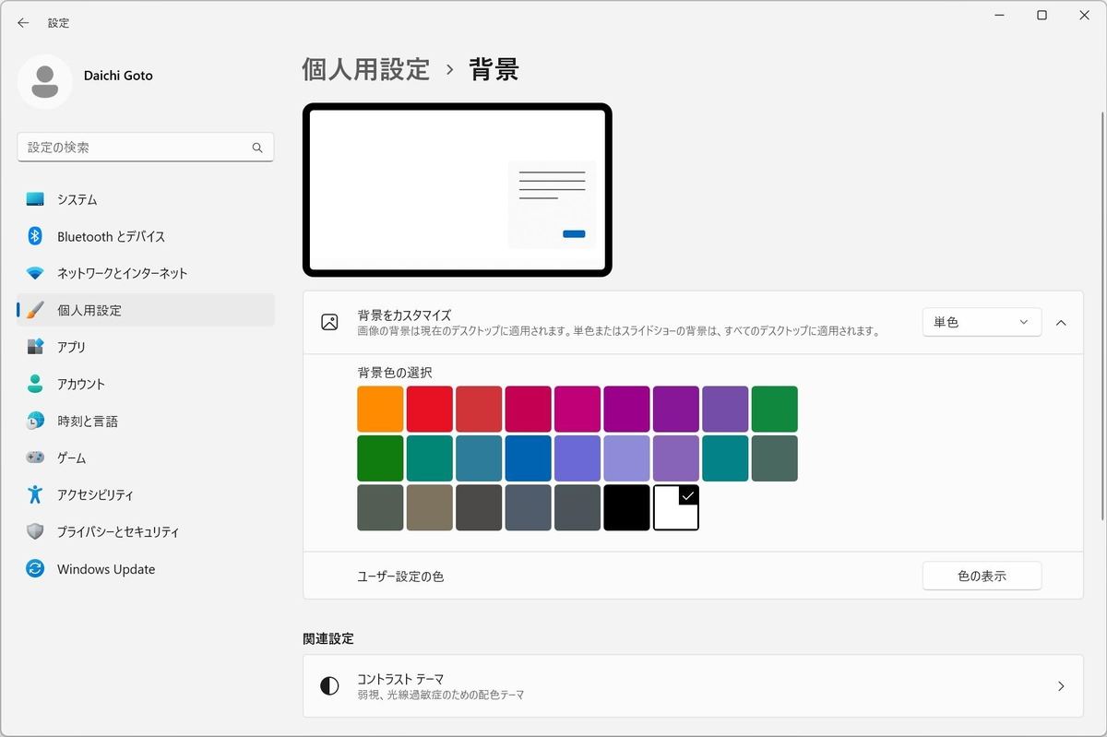Go to 個人用設定 via the breadcrumb
This screenshot has height=737, width=1107.
coord(366,69)
